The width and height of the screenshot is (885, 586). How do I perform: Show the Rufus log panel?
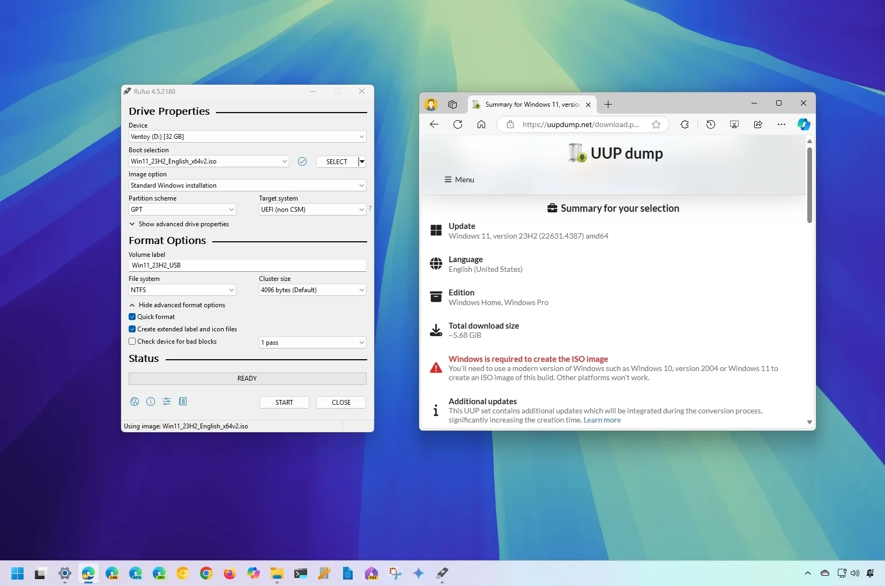tap(182, 402)
